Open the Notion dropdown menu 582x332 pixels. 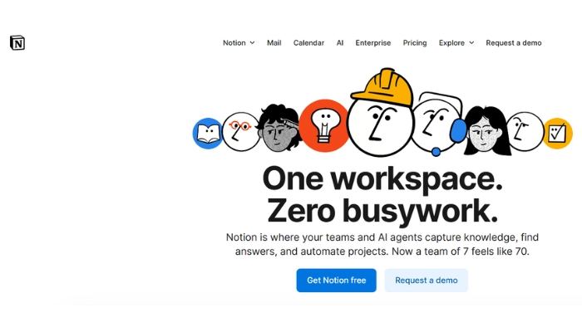[x=239, y=43]
